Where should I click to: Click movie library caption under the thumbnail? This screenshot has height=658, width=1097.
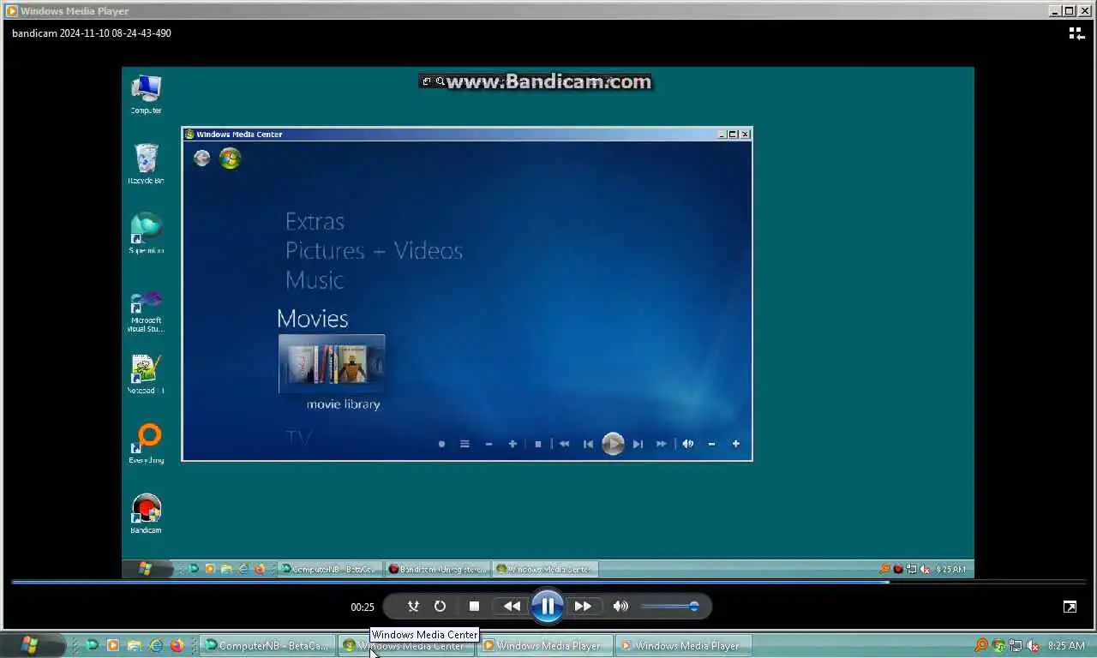[x=343, y=404]
